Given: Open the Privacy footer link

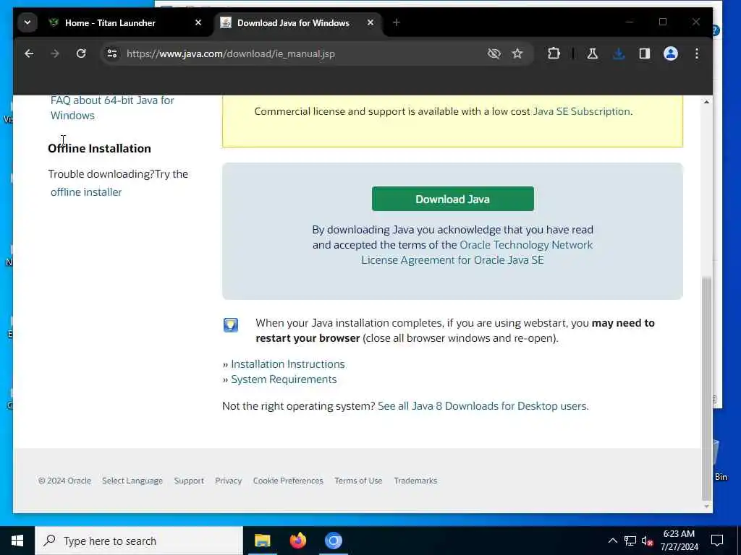Looking at the screenshot, I should click(228, 481).
